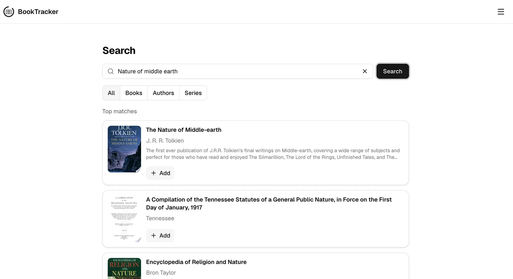Open the hamburger menu
The height and width of the screenshot is (279, 513).
501,12
